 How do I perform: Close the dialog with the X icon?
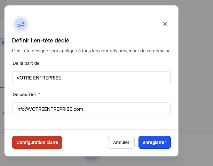[x=165, y=24]
